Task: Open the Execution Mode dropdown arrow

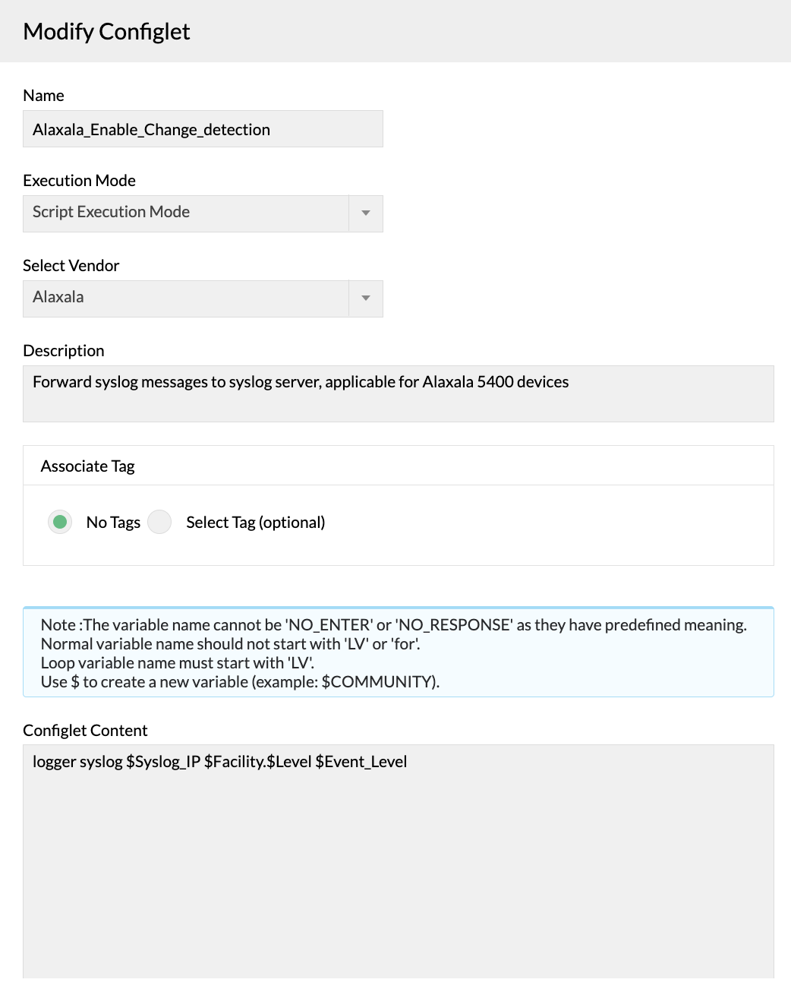Action: pyautogui.click(x=366, y=213)
